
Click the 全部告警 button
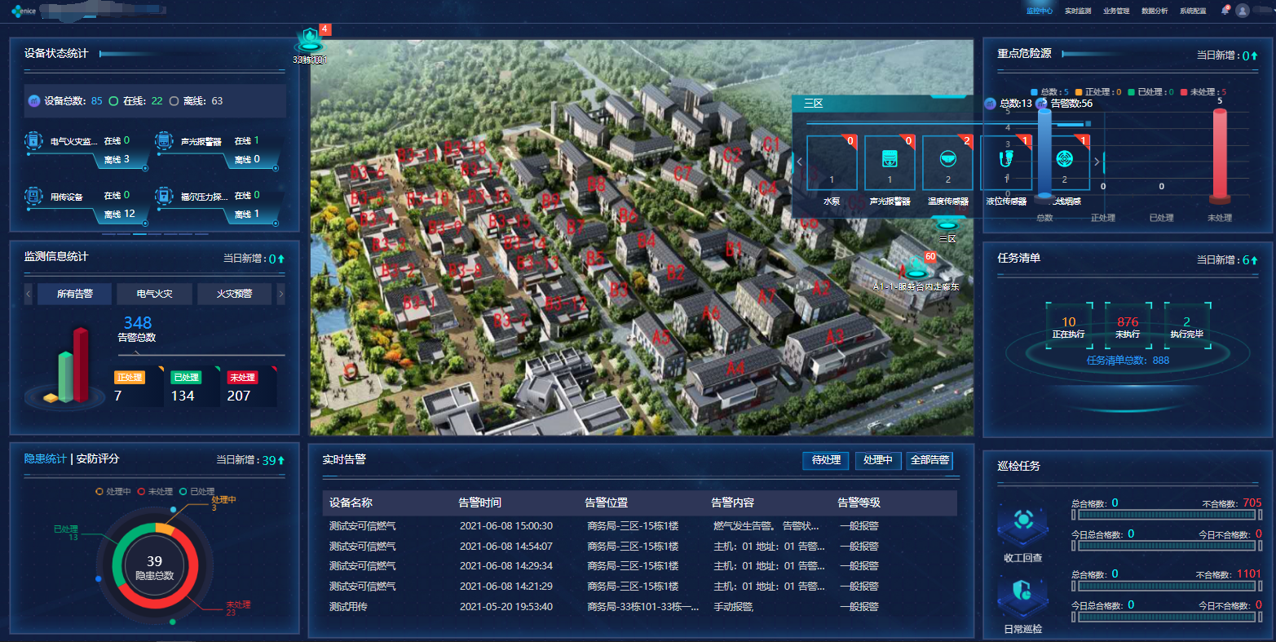929,460
